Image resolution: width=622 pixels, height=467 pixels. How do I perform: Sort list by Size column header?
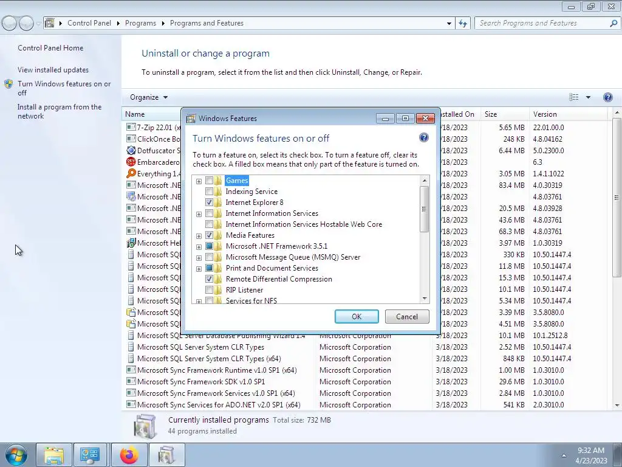point(504,114)
